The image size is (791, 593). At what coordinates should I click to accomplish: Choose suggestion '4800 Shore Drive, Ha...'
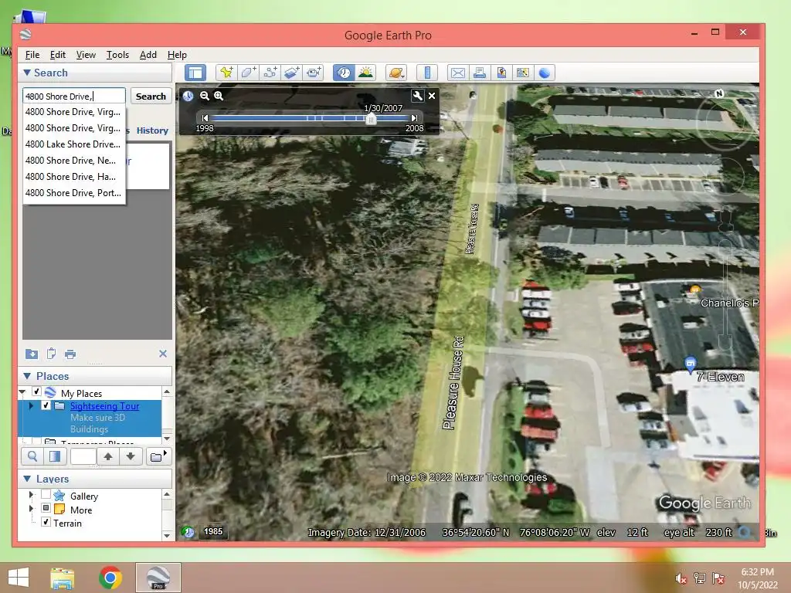click(74, 177)
